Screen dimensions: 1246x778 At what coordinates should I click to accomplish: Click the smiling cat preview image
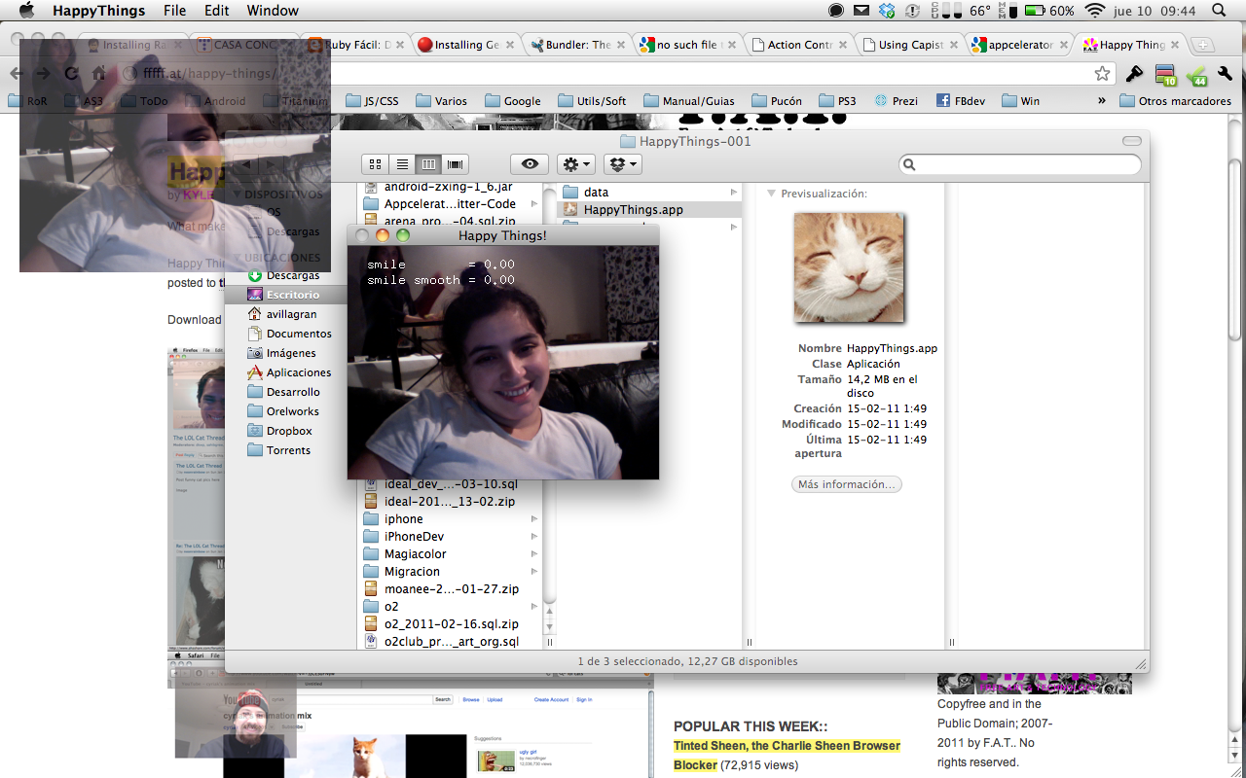[849, 267]
